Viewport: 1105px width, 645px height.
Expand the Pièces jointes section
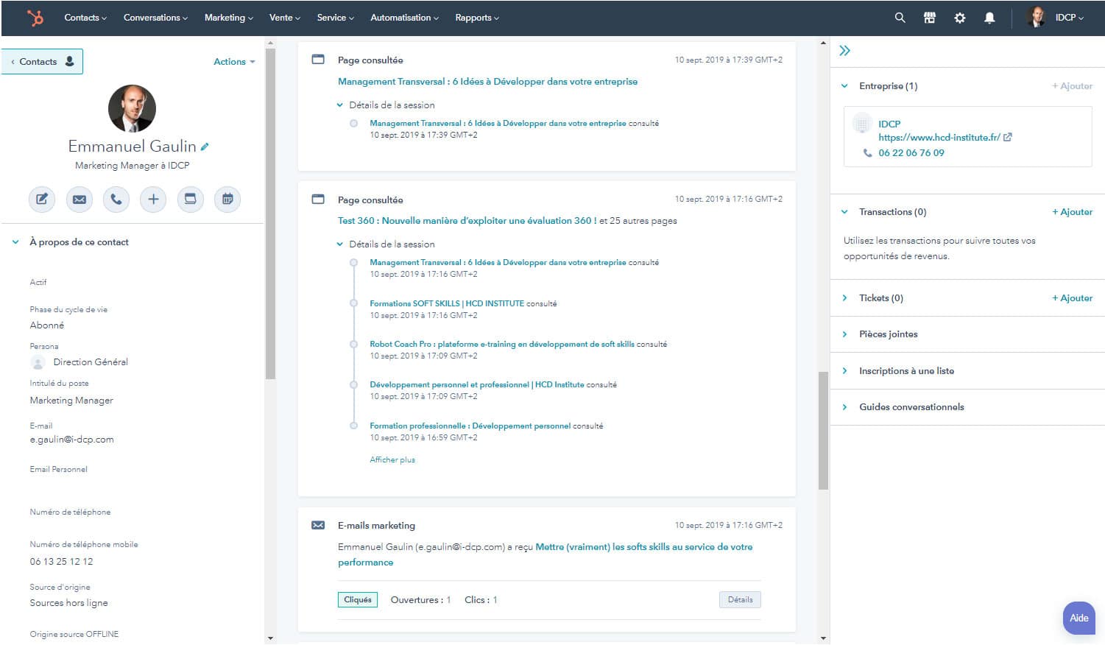pos(844,334)
